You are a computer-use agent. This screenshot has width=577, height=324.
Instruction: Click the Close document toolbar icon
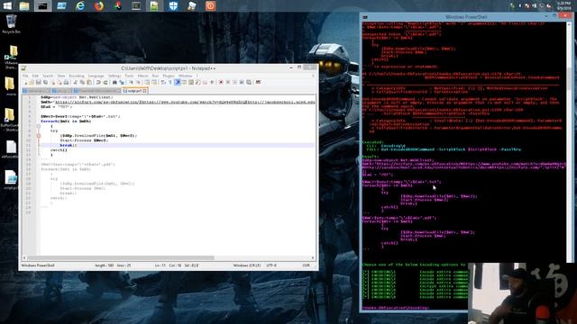click(x=53, y=82)
